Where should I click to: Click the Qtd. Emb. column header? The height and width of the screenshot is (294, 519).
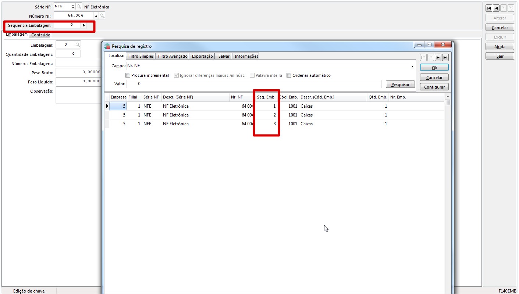378,97
